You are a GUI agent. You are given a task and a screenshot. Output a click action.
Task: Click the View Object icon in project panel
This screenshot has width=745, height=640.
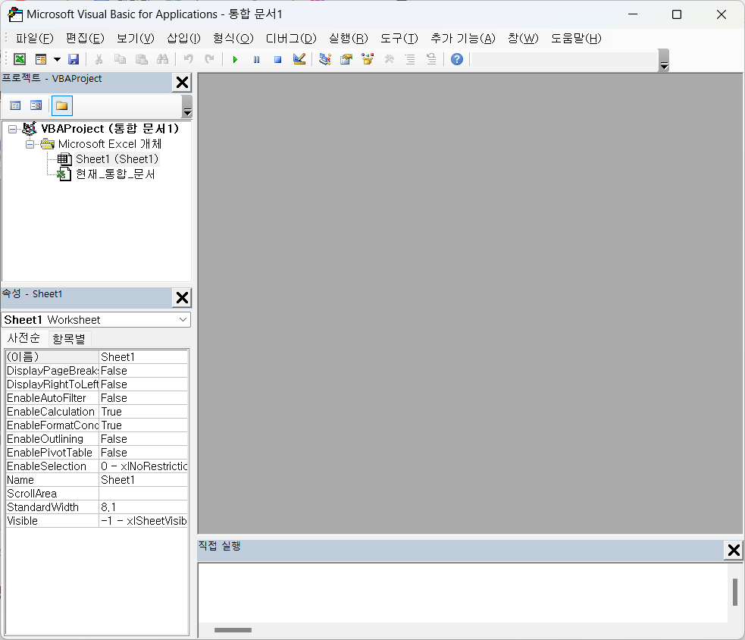pos(36,105)
